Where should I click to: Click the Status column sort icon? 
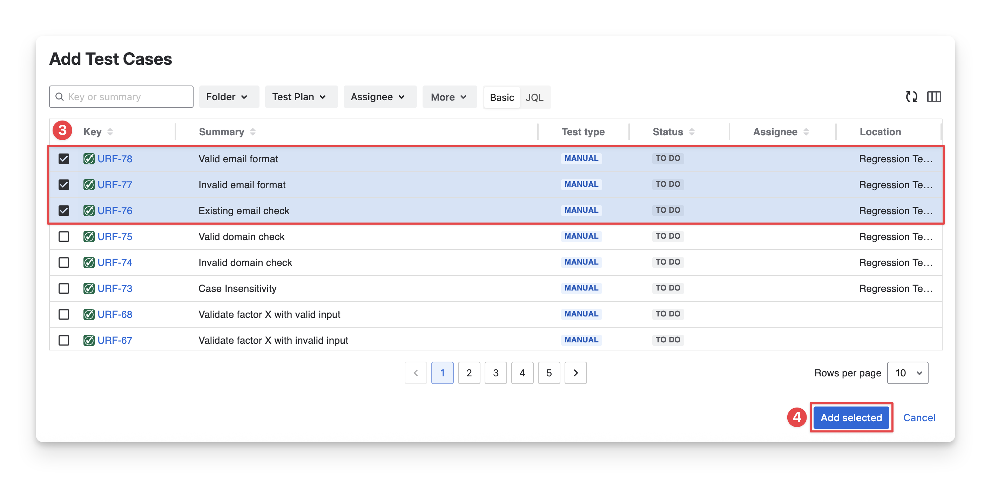[692, 132]
